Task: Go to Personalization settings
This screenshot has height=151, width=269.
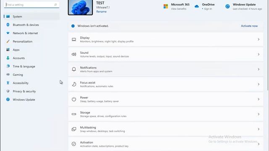Action: pos(32,42)
